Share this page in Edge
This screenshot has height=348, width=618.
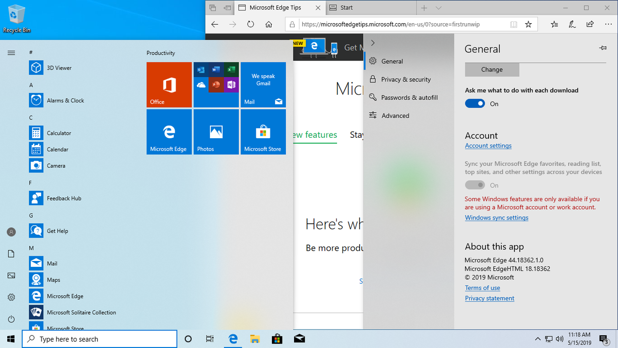[x=590, y=24]
